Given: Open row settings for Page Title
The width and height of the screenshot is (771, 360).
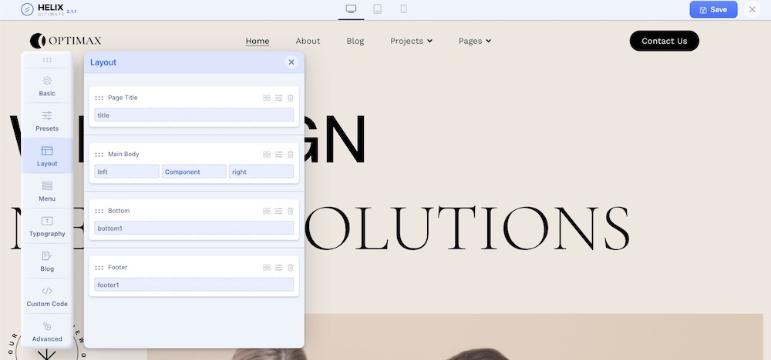Looking at the screenshot, I should 278,98.
